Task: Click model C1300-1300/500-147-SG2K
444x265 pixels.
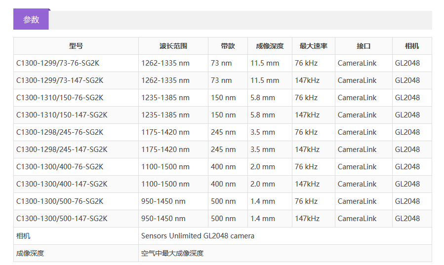Action: (62, 219)
